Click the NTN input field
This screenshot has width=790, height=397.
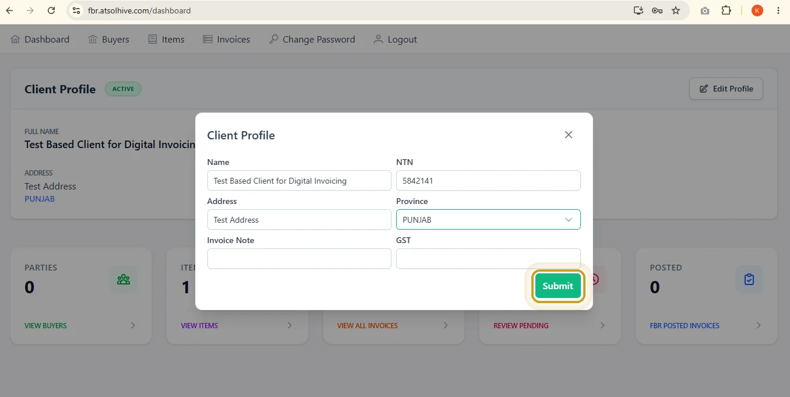click(x=488, y=181)
